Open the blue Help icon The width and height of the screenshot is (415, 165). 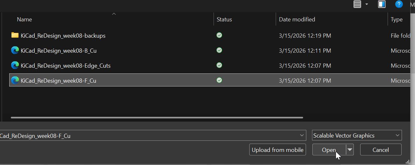[399, 4]
